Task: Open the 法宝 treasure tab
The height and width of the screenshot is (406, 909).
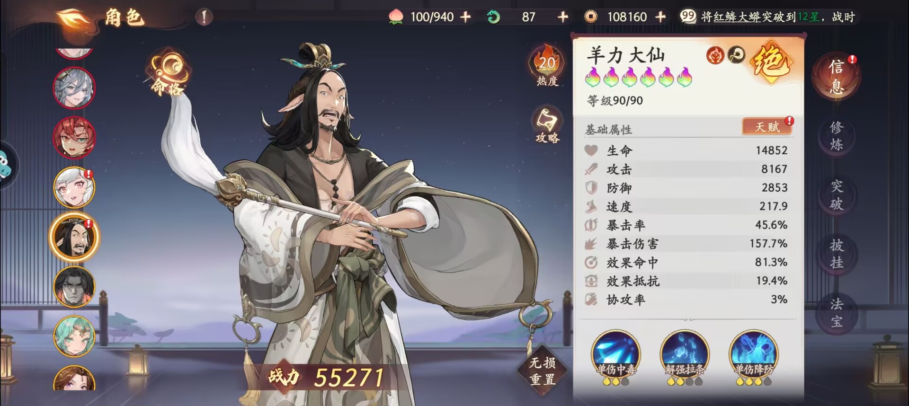Action: 837,312
